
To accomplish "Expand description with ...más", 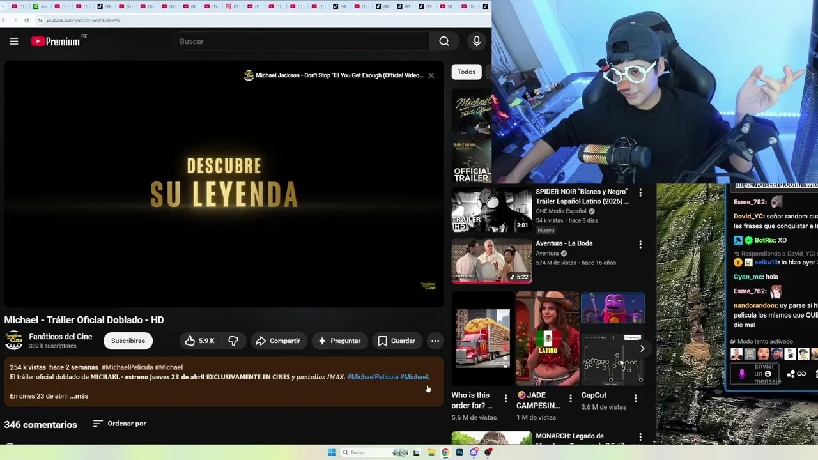I will [x=79, y=396].
